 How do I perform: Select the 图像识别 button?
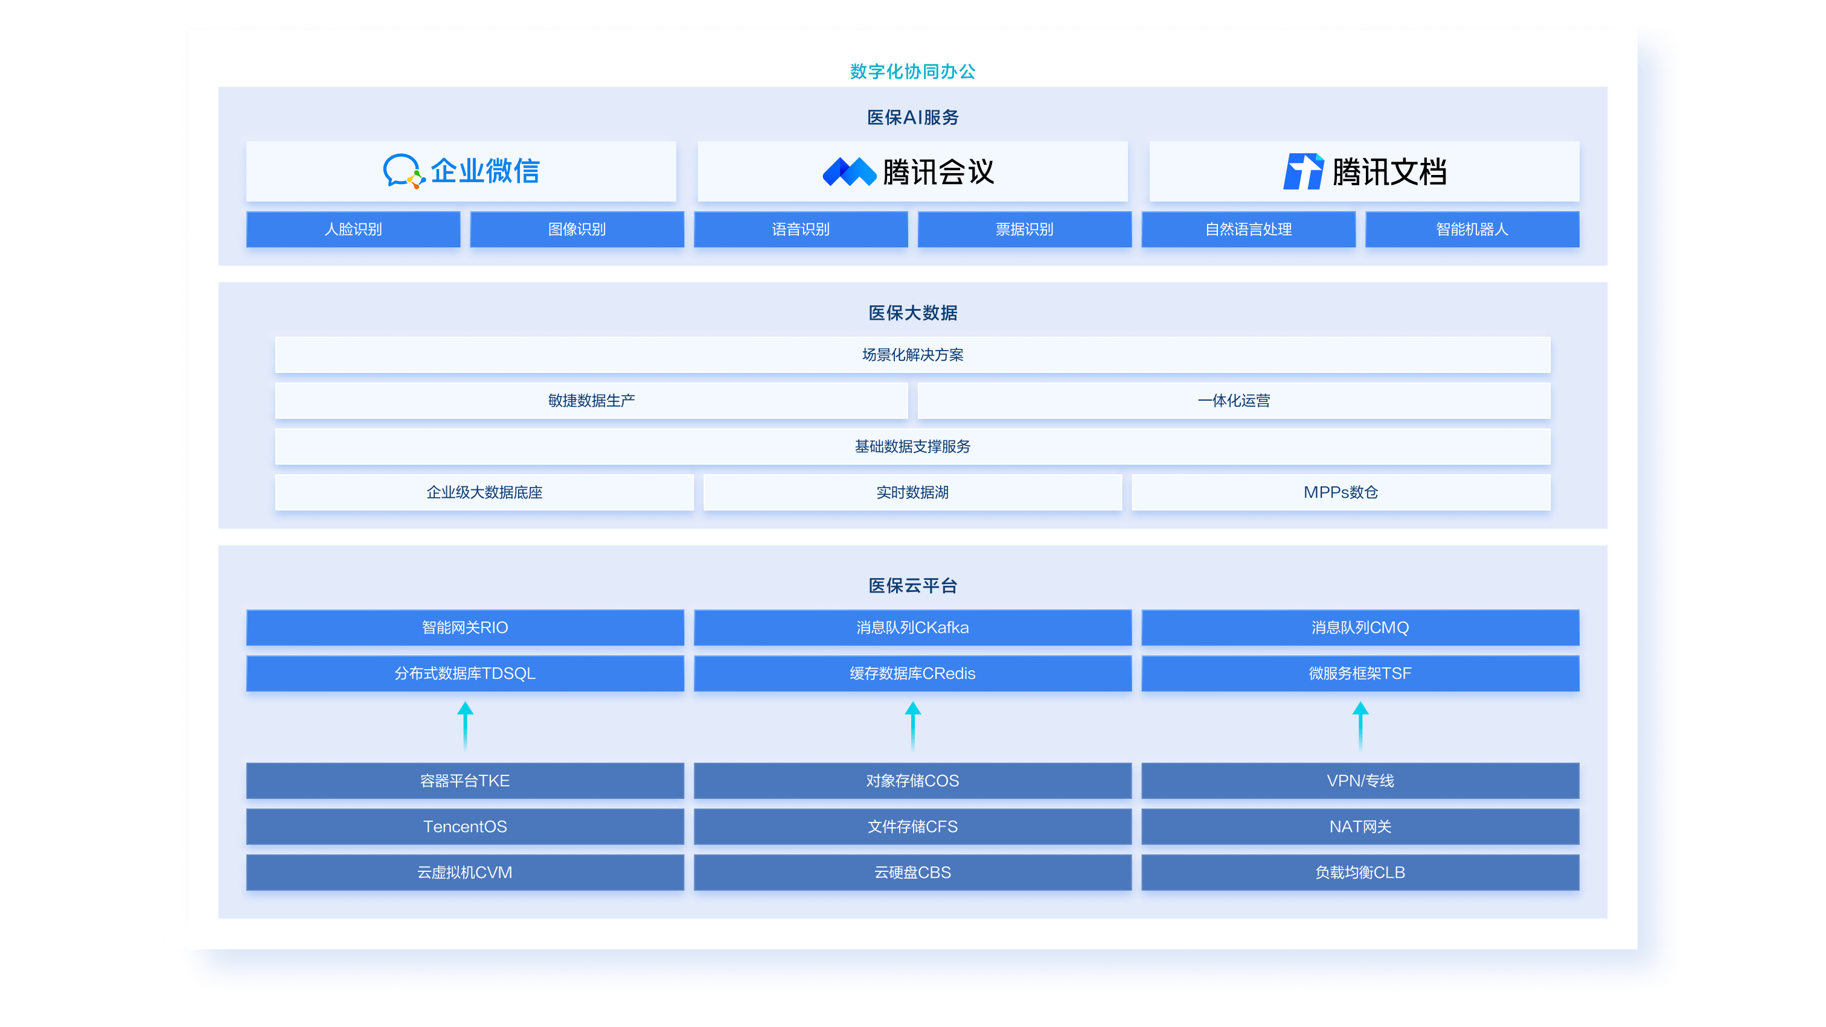click(576, 229)
